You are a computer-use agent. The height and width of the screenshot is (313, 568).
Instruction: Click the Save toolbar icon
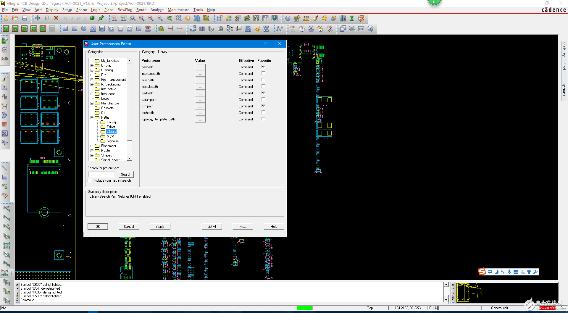pos(25,18)
